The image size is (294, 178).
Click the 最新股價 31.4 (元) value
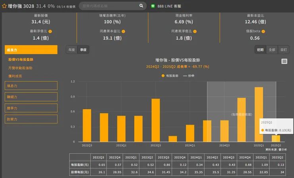[41, 22]
